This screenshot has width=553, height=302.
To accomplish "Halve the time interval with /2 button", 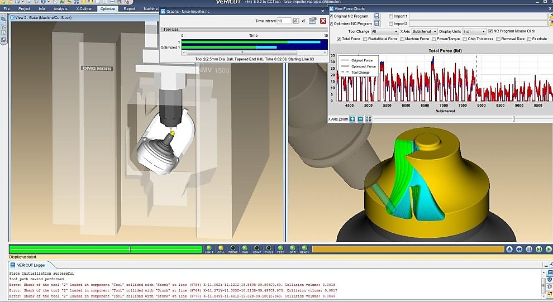I will (x=296, y=21).
